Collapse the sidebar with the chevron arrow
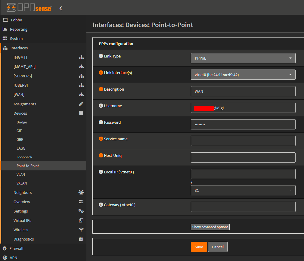The height and width of the screenshot is (261, 304). (61, 8)
